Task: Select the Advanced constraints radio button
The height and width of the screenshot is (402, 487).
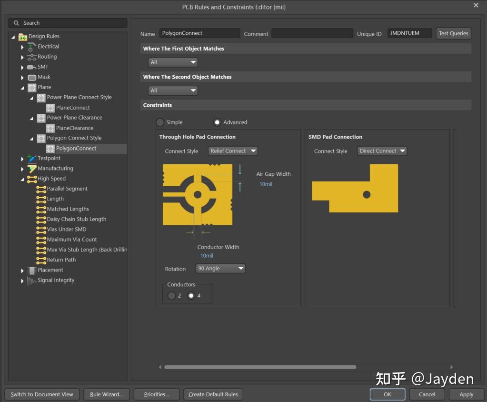Action: click(217, 122)
